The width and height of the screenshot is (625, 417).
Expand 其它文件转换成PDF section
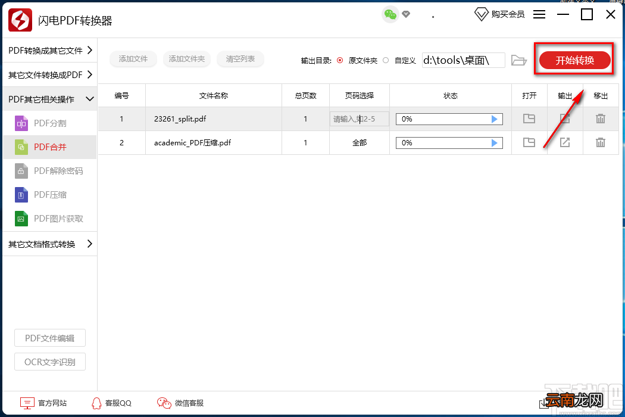(50, 74)
